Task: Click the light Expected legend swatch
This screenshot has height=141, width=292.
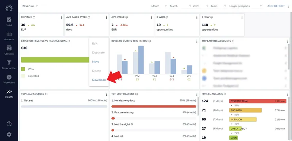Action: point(23,76)
